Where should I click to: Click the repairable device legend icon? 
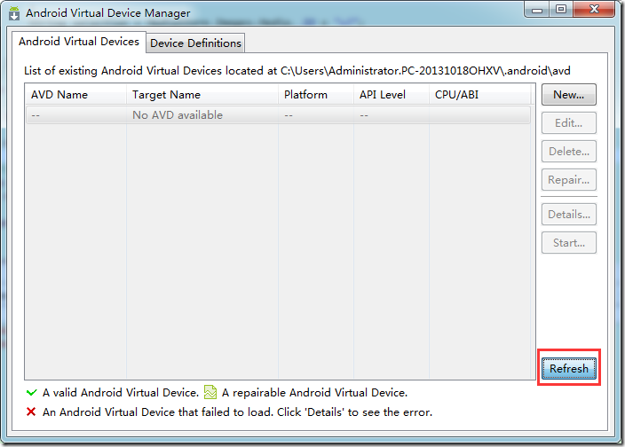tap(210, 392)
